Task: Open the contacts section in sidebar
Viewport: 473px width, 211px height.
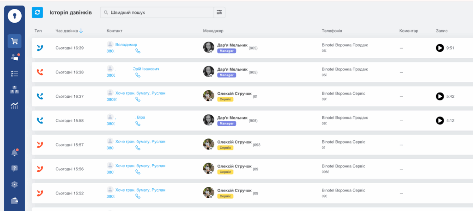Action: coord(14,57)
